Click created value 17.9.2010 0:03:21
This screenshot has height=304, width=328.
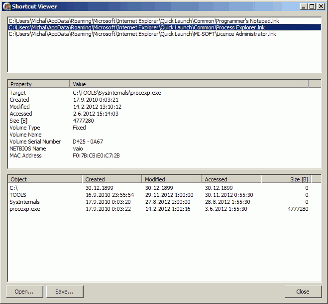click(x=96, y=100)
